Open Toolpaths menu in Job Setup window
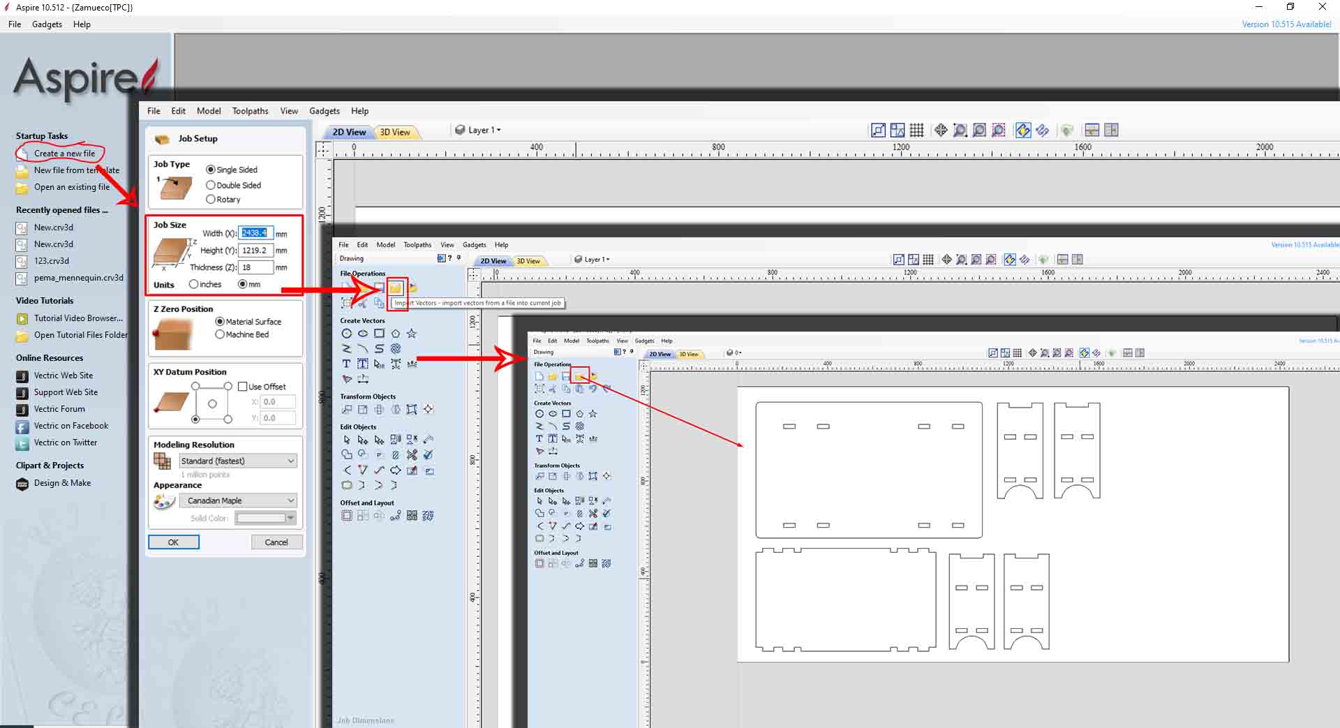Image resolution: width=1340 pixels, height=728 pixels. point(250,111)
